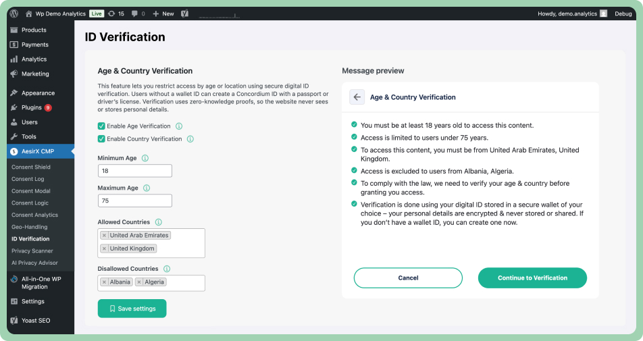
Task: Remove United Arab Emirates tag
Action: click(104, 236)
